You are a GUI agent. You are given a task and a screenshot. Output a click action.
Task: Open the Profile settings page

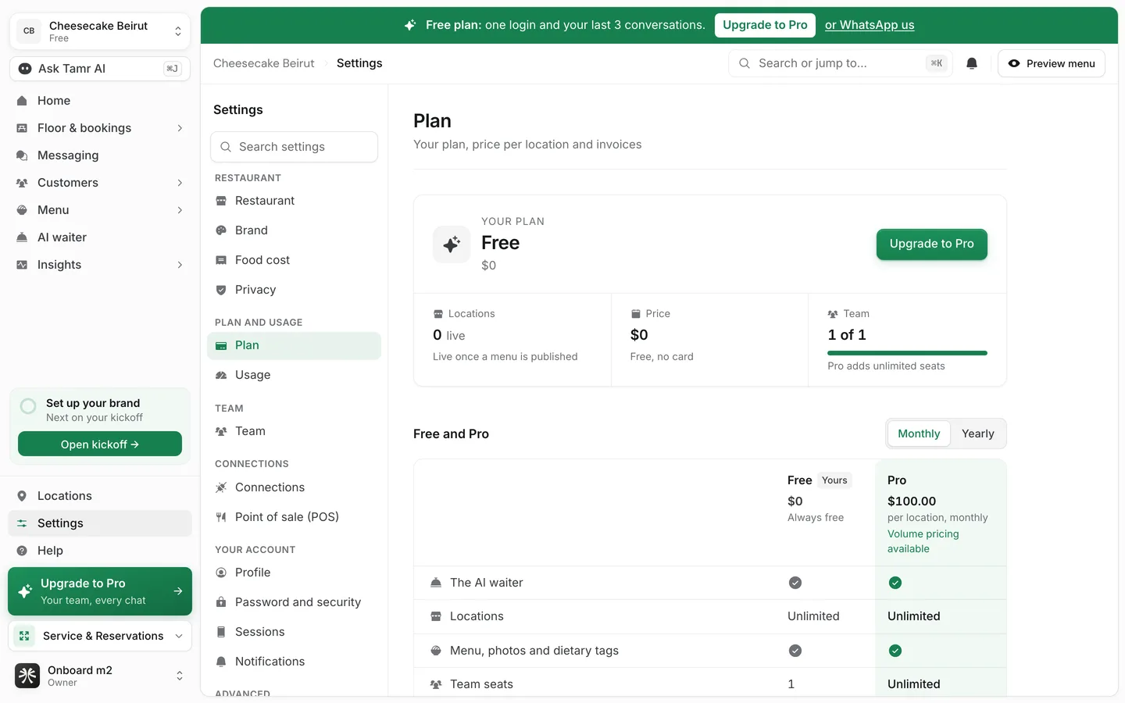click(x=294, y=573)
